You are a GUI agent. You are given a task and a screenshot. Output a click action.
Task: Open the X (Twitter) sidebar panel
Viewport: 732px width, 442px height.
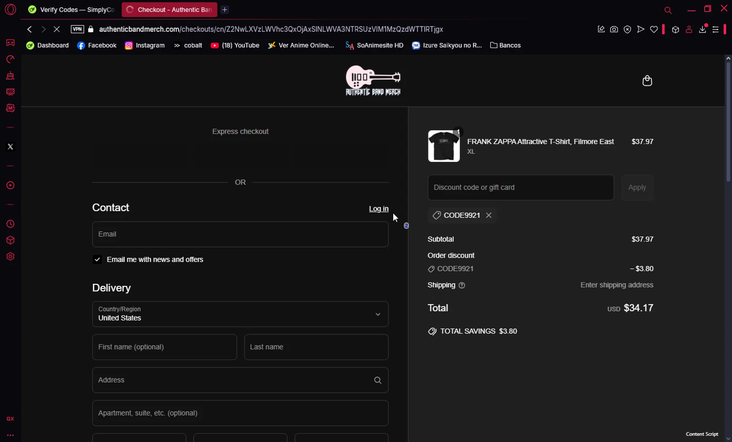pyautogui.click(x=10, y=147)
